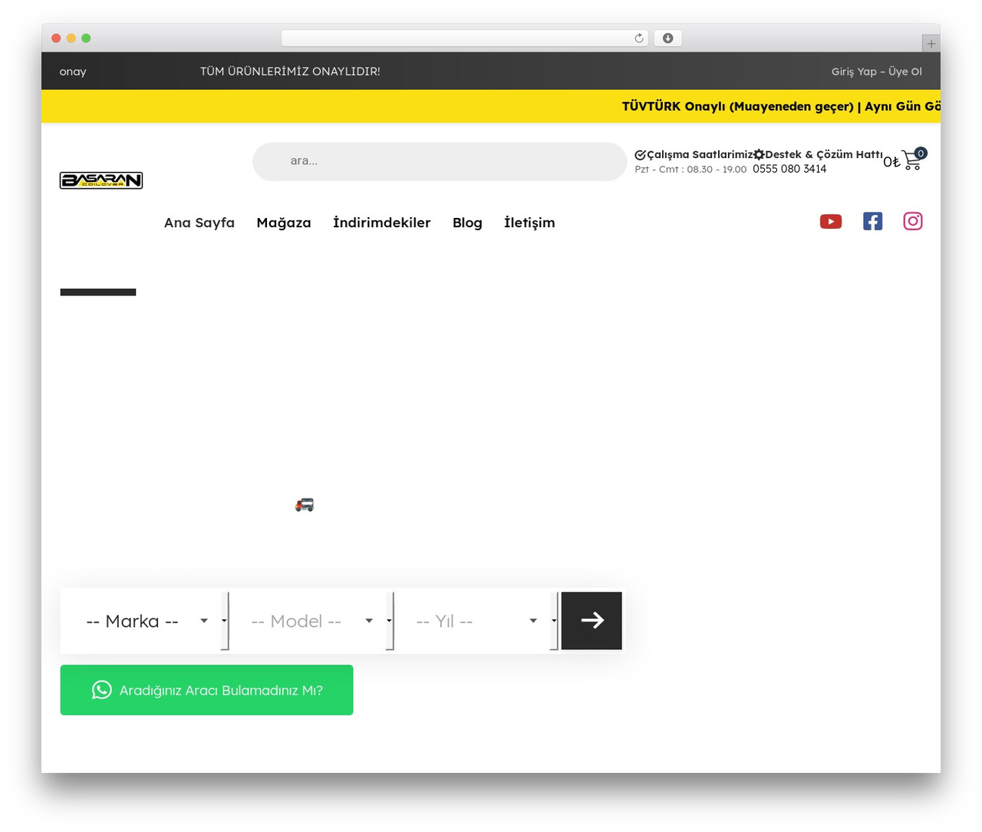Submit vehicle search with arrow button
982x832 pixels.
pos(592,620)
